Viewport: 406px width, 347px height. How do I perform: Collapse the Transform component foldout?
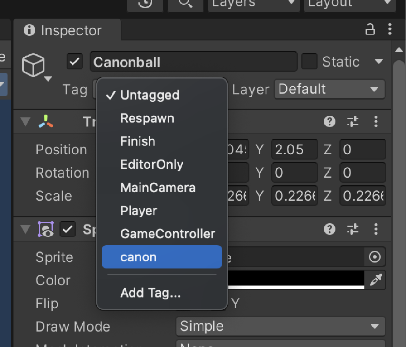25,121
